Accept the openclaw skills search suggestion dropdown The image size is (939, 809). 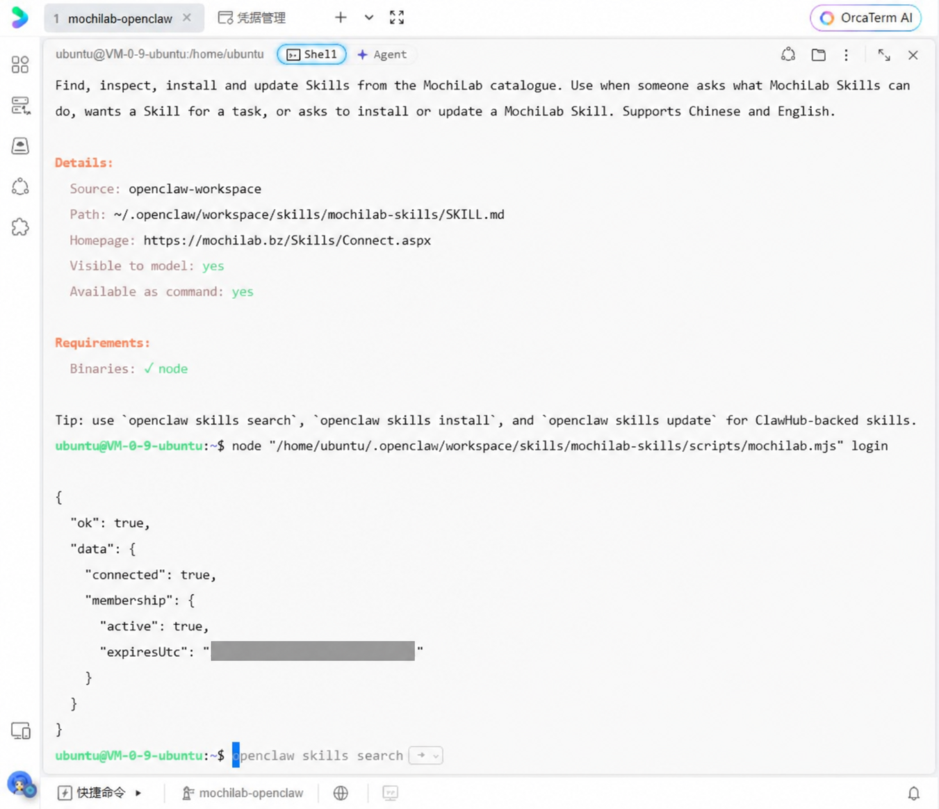pyautogui.click(x=426, y=755)
